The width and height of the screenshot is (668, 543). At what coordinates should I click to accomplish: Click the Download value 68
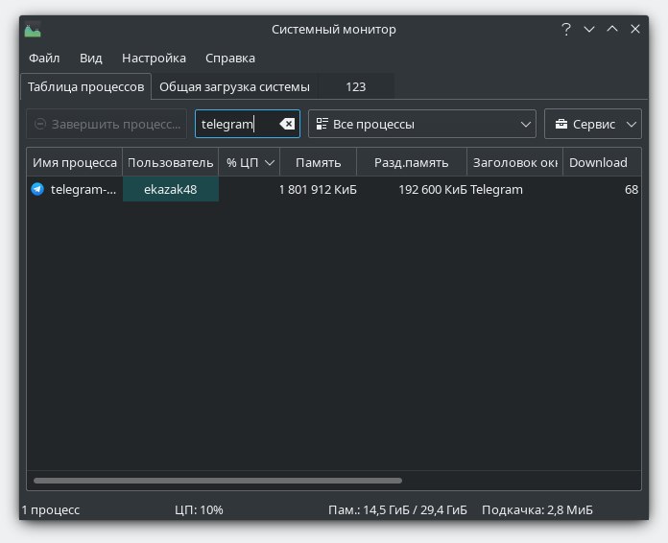pyautogui.click(x=632, y=190)
